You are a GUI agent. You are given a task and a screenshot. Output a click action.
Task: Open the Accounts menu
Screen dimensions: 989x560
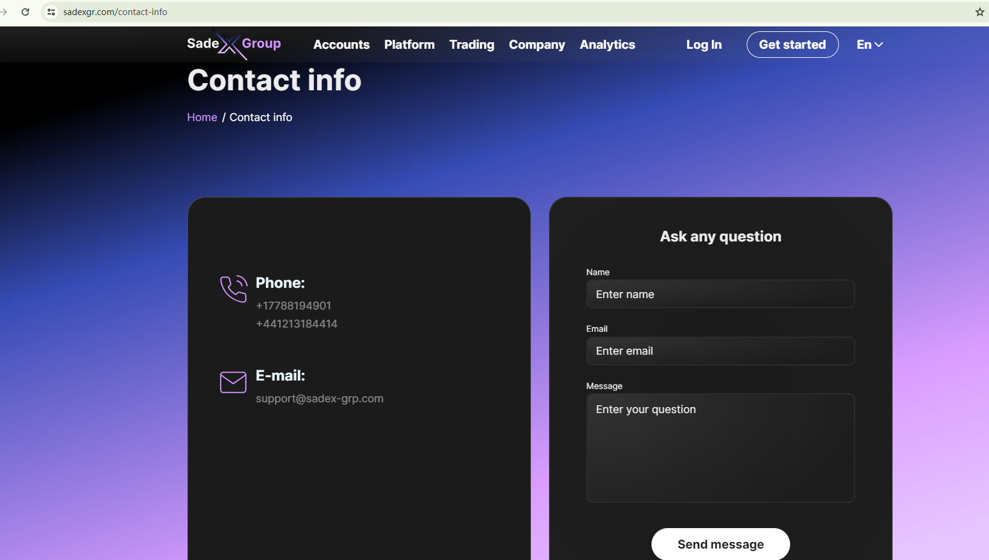(x=341, y=45)
